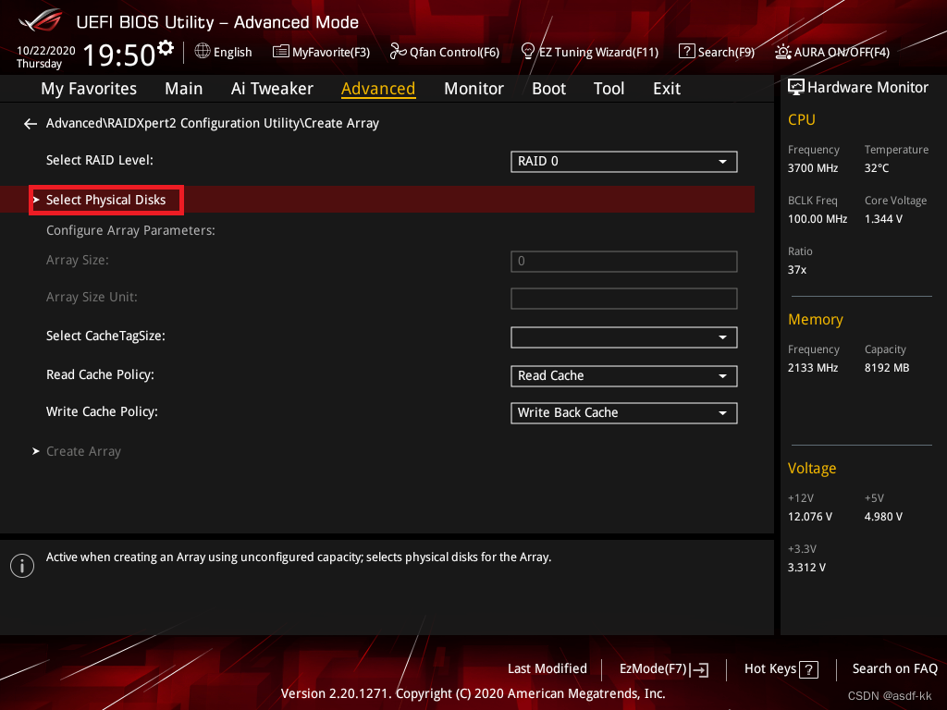Click the Voltage section heading
The image size is (947, 710).
(x=812, y=469)
